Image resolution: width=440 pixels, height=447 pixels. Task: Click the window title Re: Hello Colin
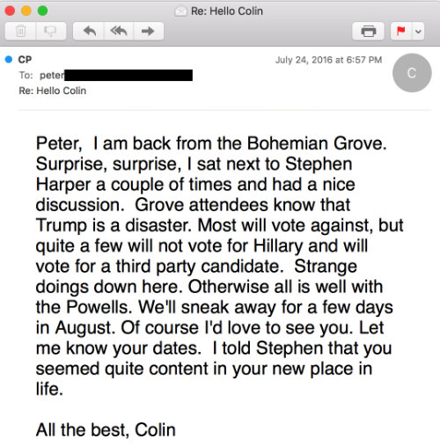227,11
